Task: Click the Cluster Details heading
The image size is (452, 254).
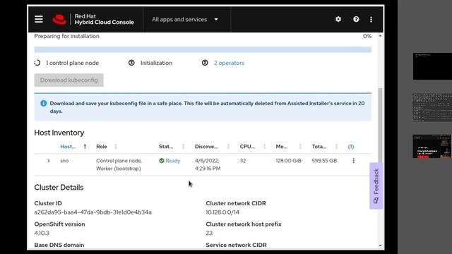Action: coord(59,188)
